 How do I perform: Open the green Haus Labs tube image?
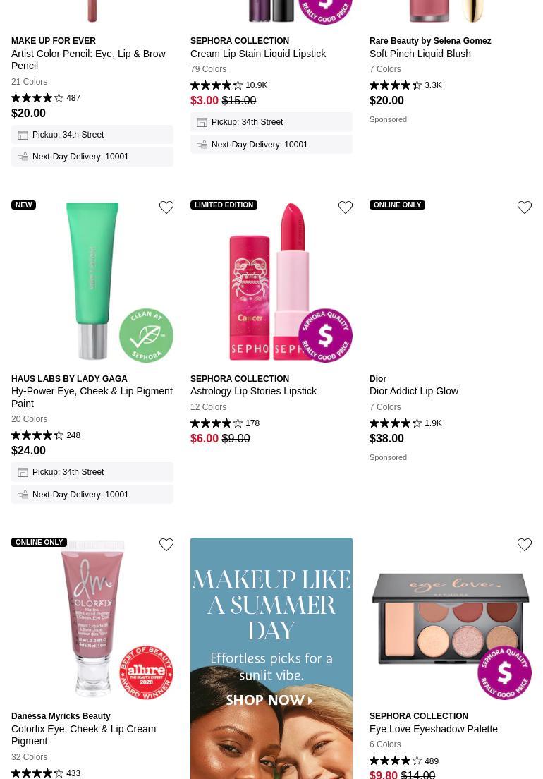tap(93, 281)
